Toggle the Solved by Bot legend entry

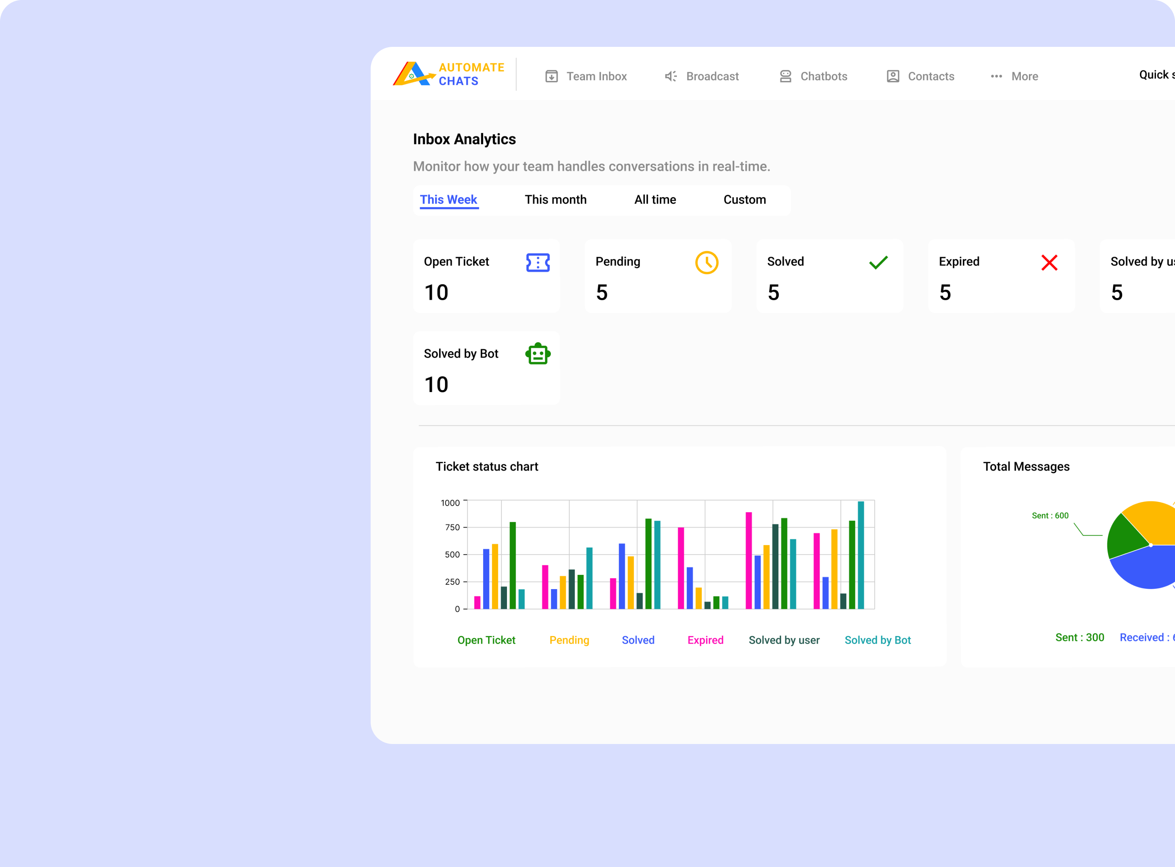coord(877,640)
